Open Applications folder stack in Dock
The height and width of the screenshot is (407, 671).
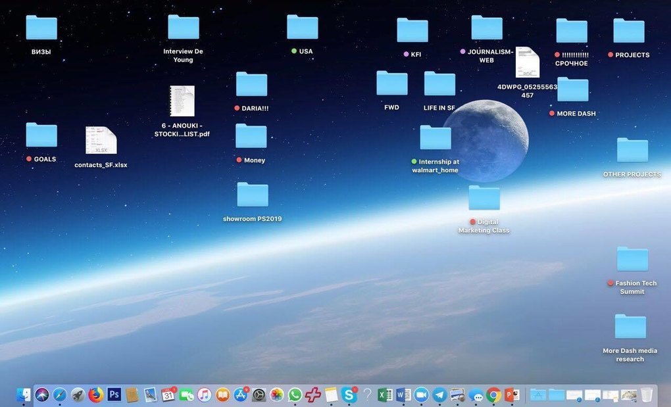point(538,395)
